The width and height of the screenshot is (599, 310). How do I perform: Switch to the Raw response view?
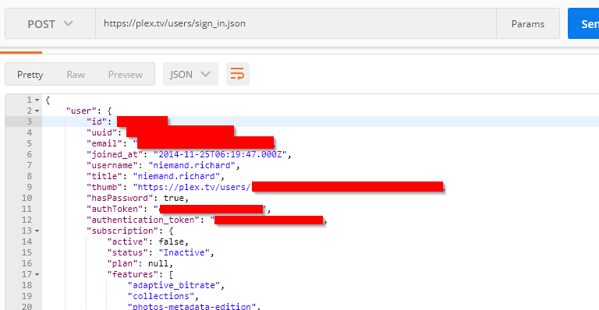click(76, 74)
